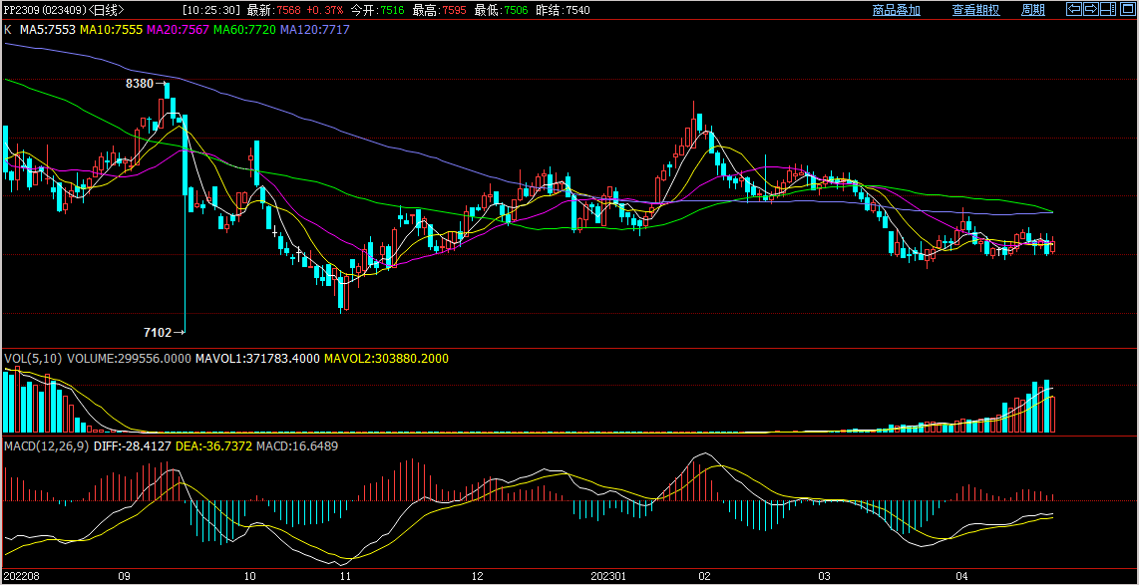Open the 商品叠加 overlay link
Screen dimensions: 1139x585
[x=897, y=10]
